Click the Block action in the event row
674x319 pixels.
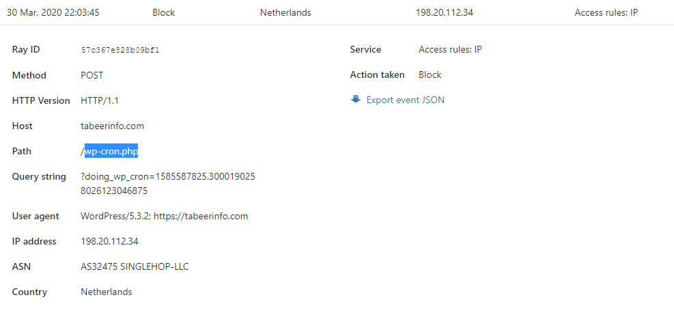click(x=164, y=12)
